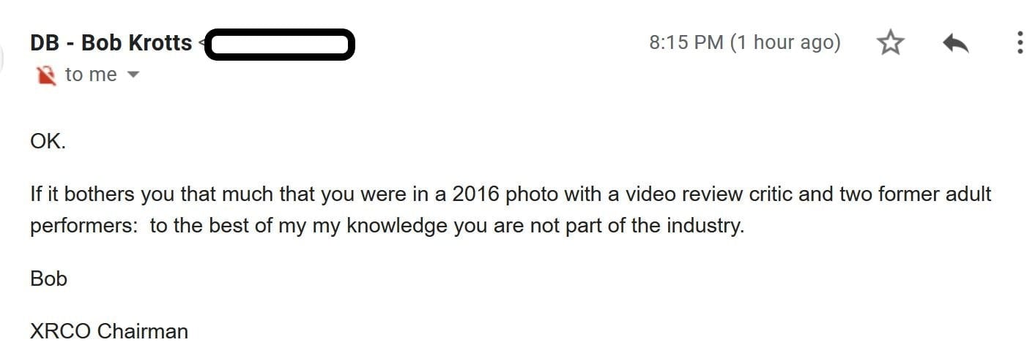Click the Reply arrow icon
The image size is (1035, 345).
tap(956, 44)
